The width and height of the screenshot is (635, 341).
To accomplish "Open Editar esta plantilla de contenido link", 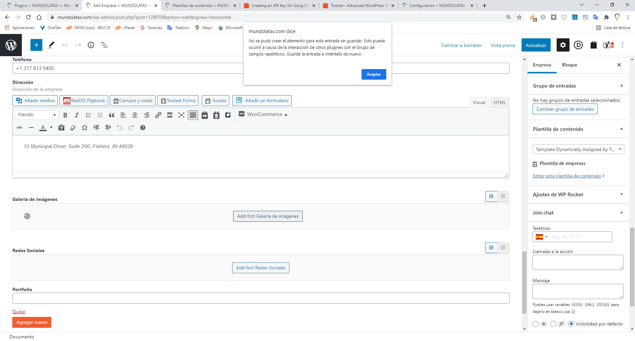I will pos(567,176).
